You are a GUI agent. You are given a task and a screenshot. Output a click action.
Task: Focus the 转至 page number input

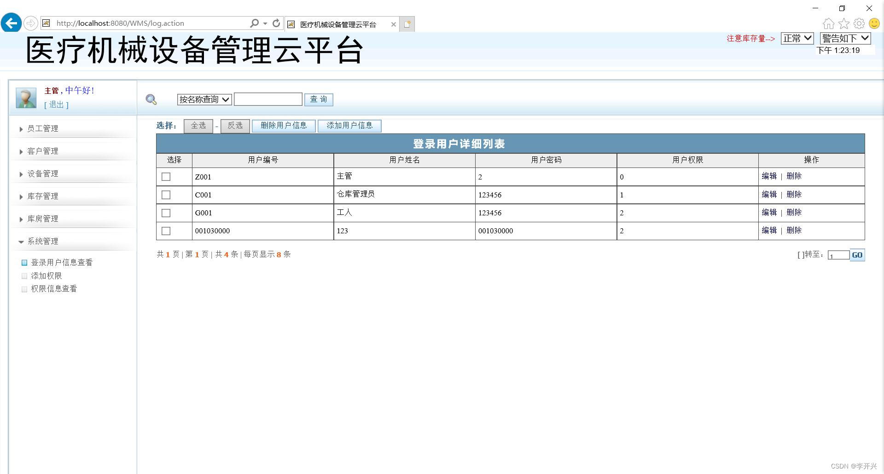(838, 255)
